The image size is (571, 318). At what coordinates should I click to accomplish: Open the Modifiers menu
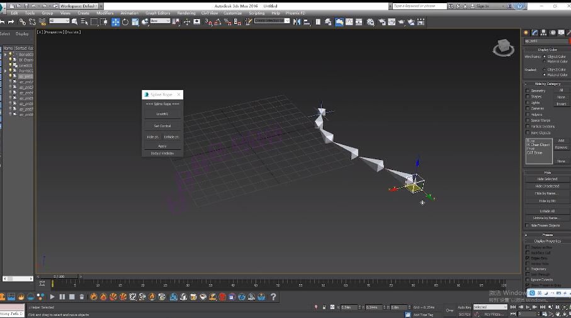pyautogui.click(x=105, y=13)
